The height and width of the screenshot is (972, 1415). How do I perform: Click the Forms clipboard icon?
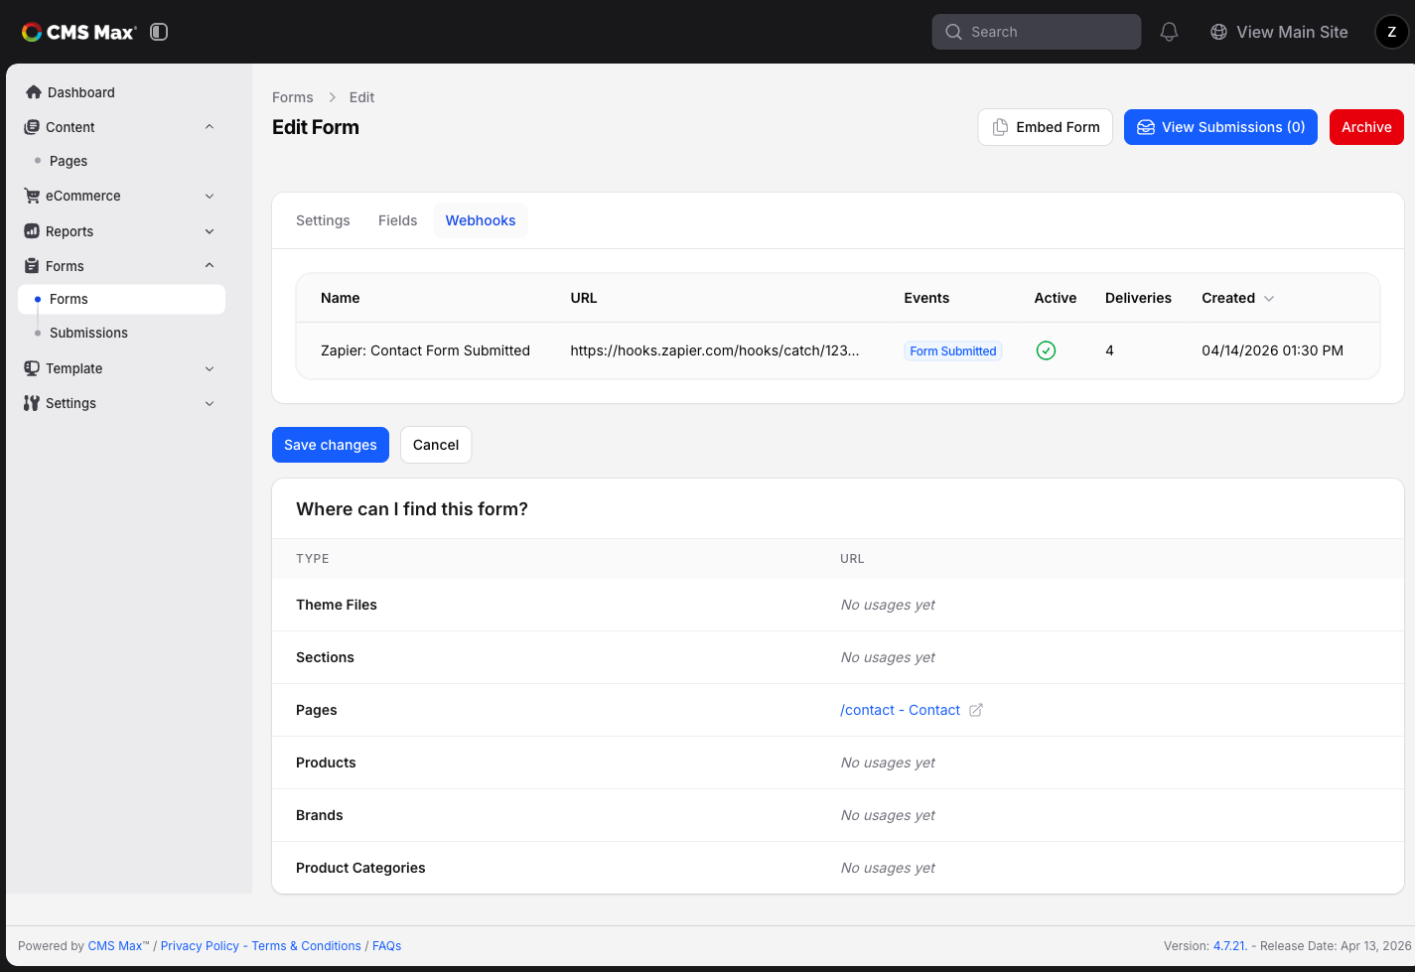pos(32,266)
